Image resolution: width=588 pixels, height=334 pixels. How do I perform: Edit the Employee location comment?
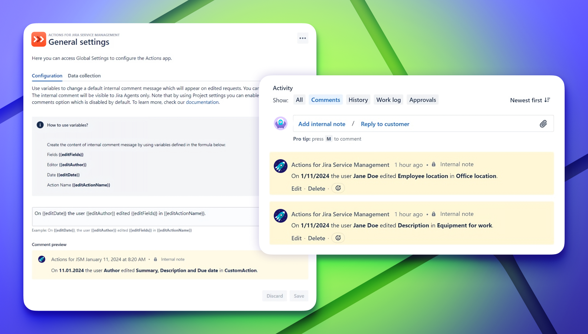[296, 189]
